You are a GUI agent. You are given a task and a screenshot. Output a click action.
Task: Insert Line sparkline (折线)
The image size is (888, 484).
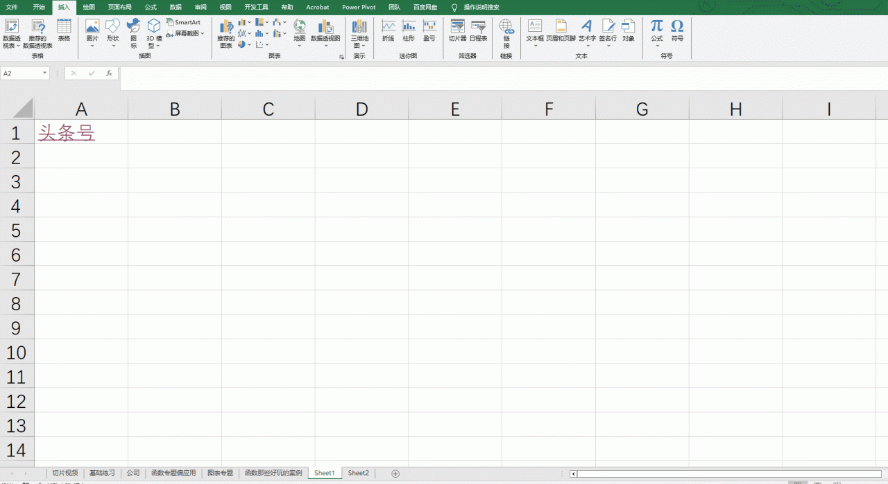[x=388, y=31]
